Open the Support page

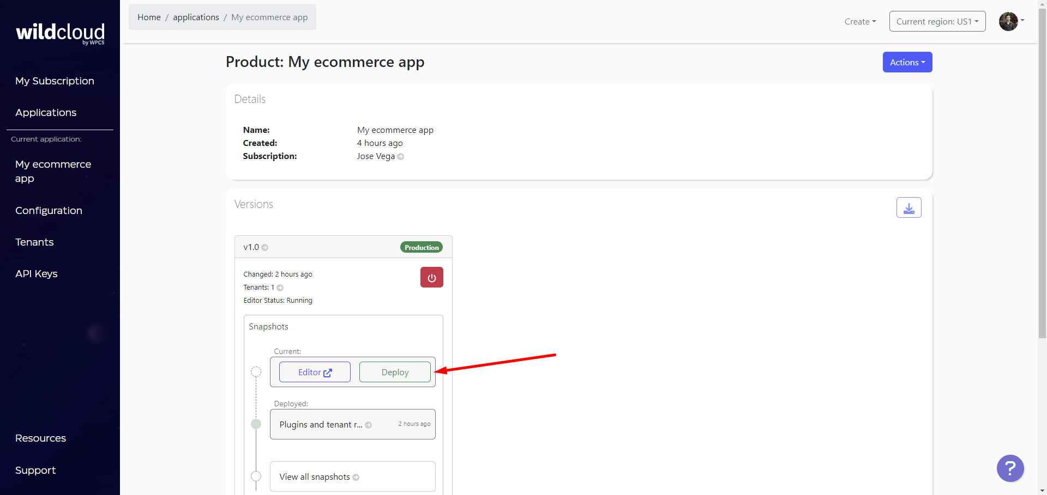pyautogui.click(x=35, y=470)
